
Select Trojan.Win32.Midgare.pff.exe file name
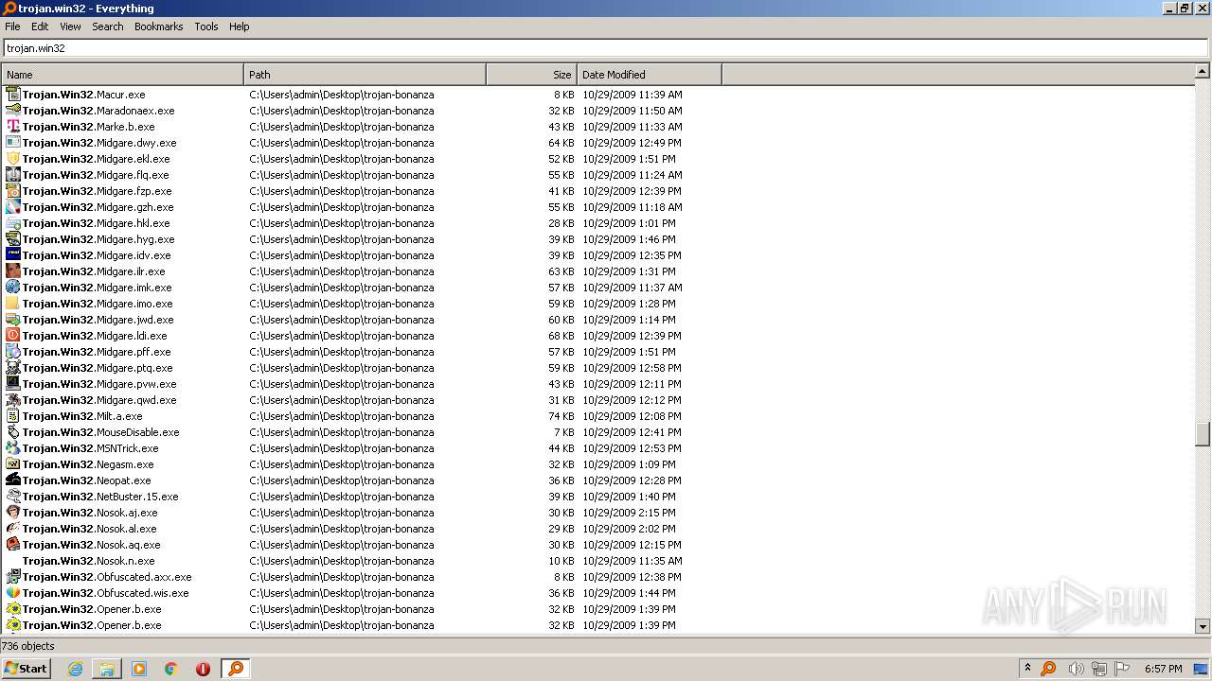tap(97, 352)
